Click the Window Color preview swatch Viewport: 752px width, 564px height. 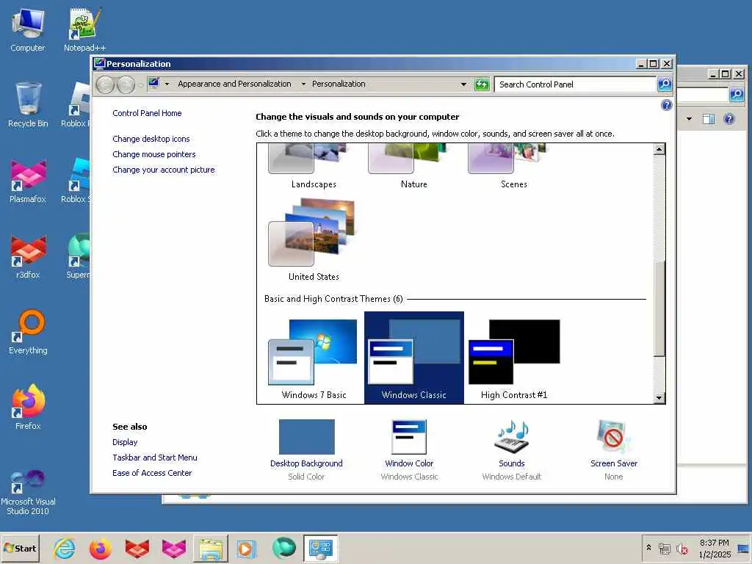[408, 437]
